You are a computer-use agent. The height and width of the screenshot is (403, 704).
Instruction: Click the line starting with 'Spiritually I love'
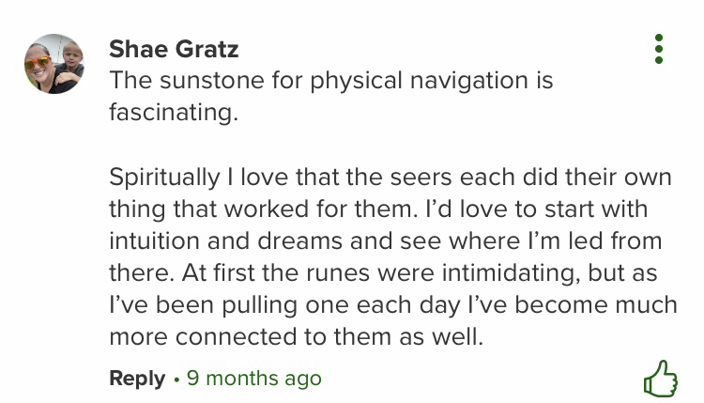tap(377, 177)
